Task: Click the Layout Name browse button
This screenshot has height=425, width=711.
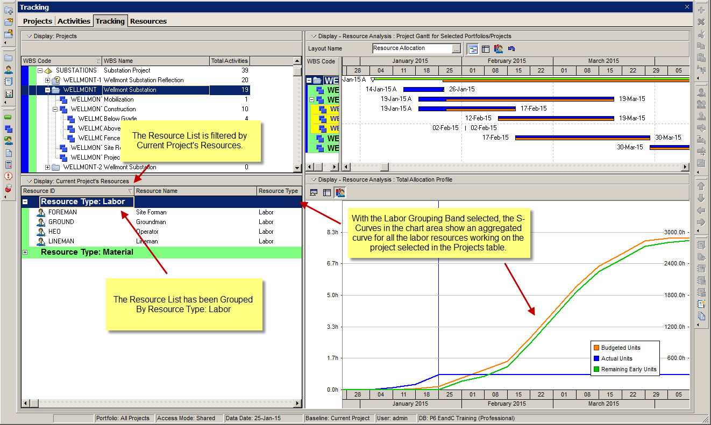Action: 456,49
